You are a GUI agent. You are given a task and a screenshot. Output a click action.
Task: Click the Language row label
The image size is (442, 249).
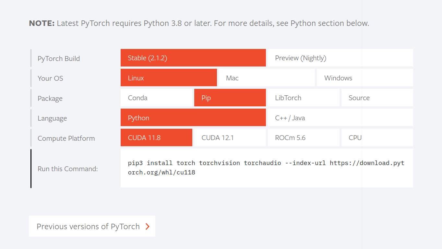[52, 118]
